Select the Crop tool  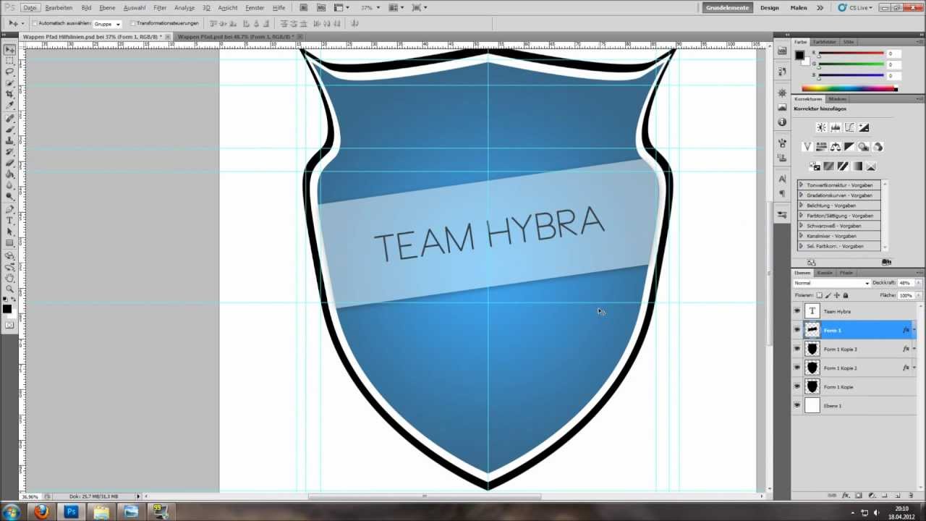[x=9, y=94]
